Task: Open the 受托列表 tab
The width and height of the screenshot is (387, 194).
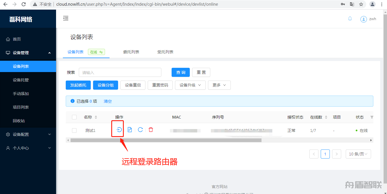Action: [x=165, y=52]
